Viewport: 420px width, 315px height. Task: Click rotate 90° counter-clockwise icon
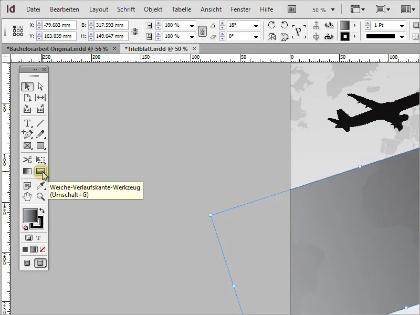pyautogui.click(x=284, y=25)
